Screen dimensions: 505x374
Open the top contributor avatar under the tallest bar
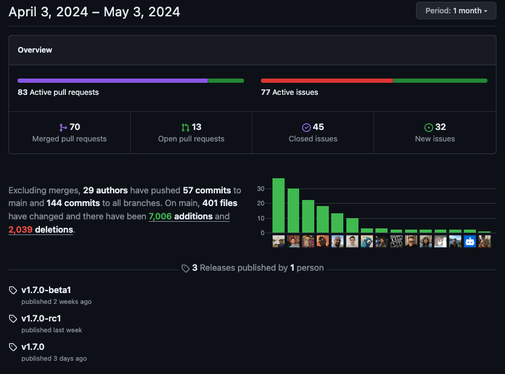[279, 241]
